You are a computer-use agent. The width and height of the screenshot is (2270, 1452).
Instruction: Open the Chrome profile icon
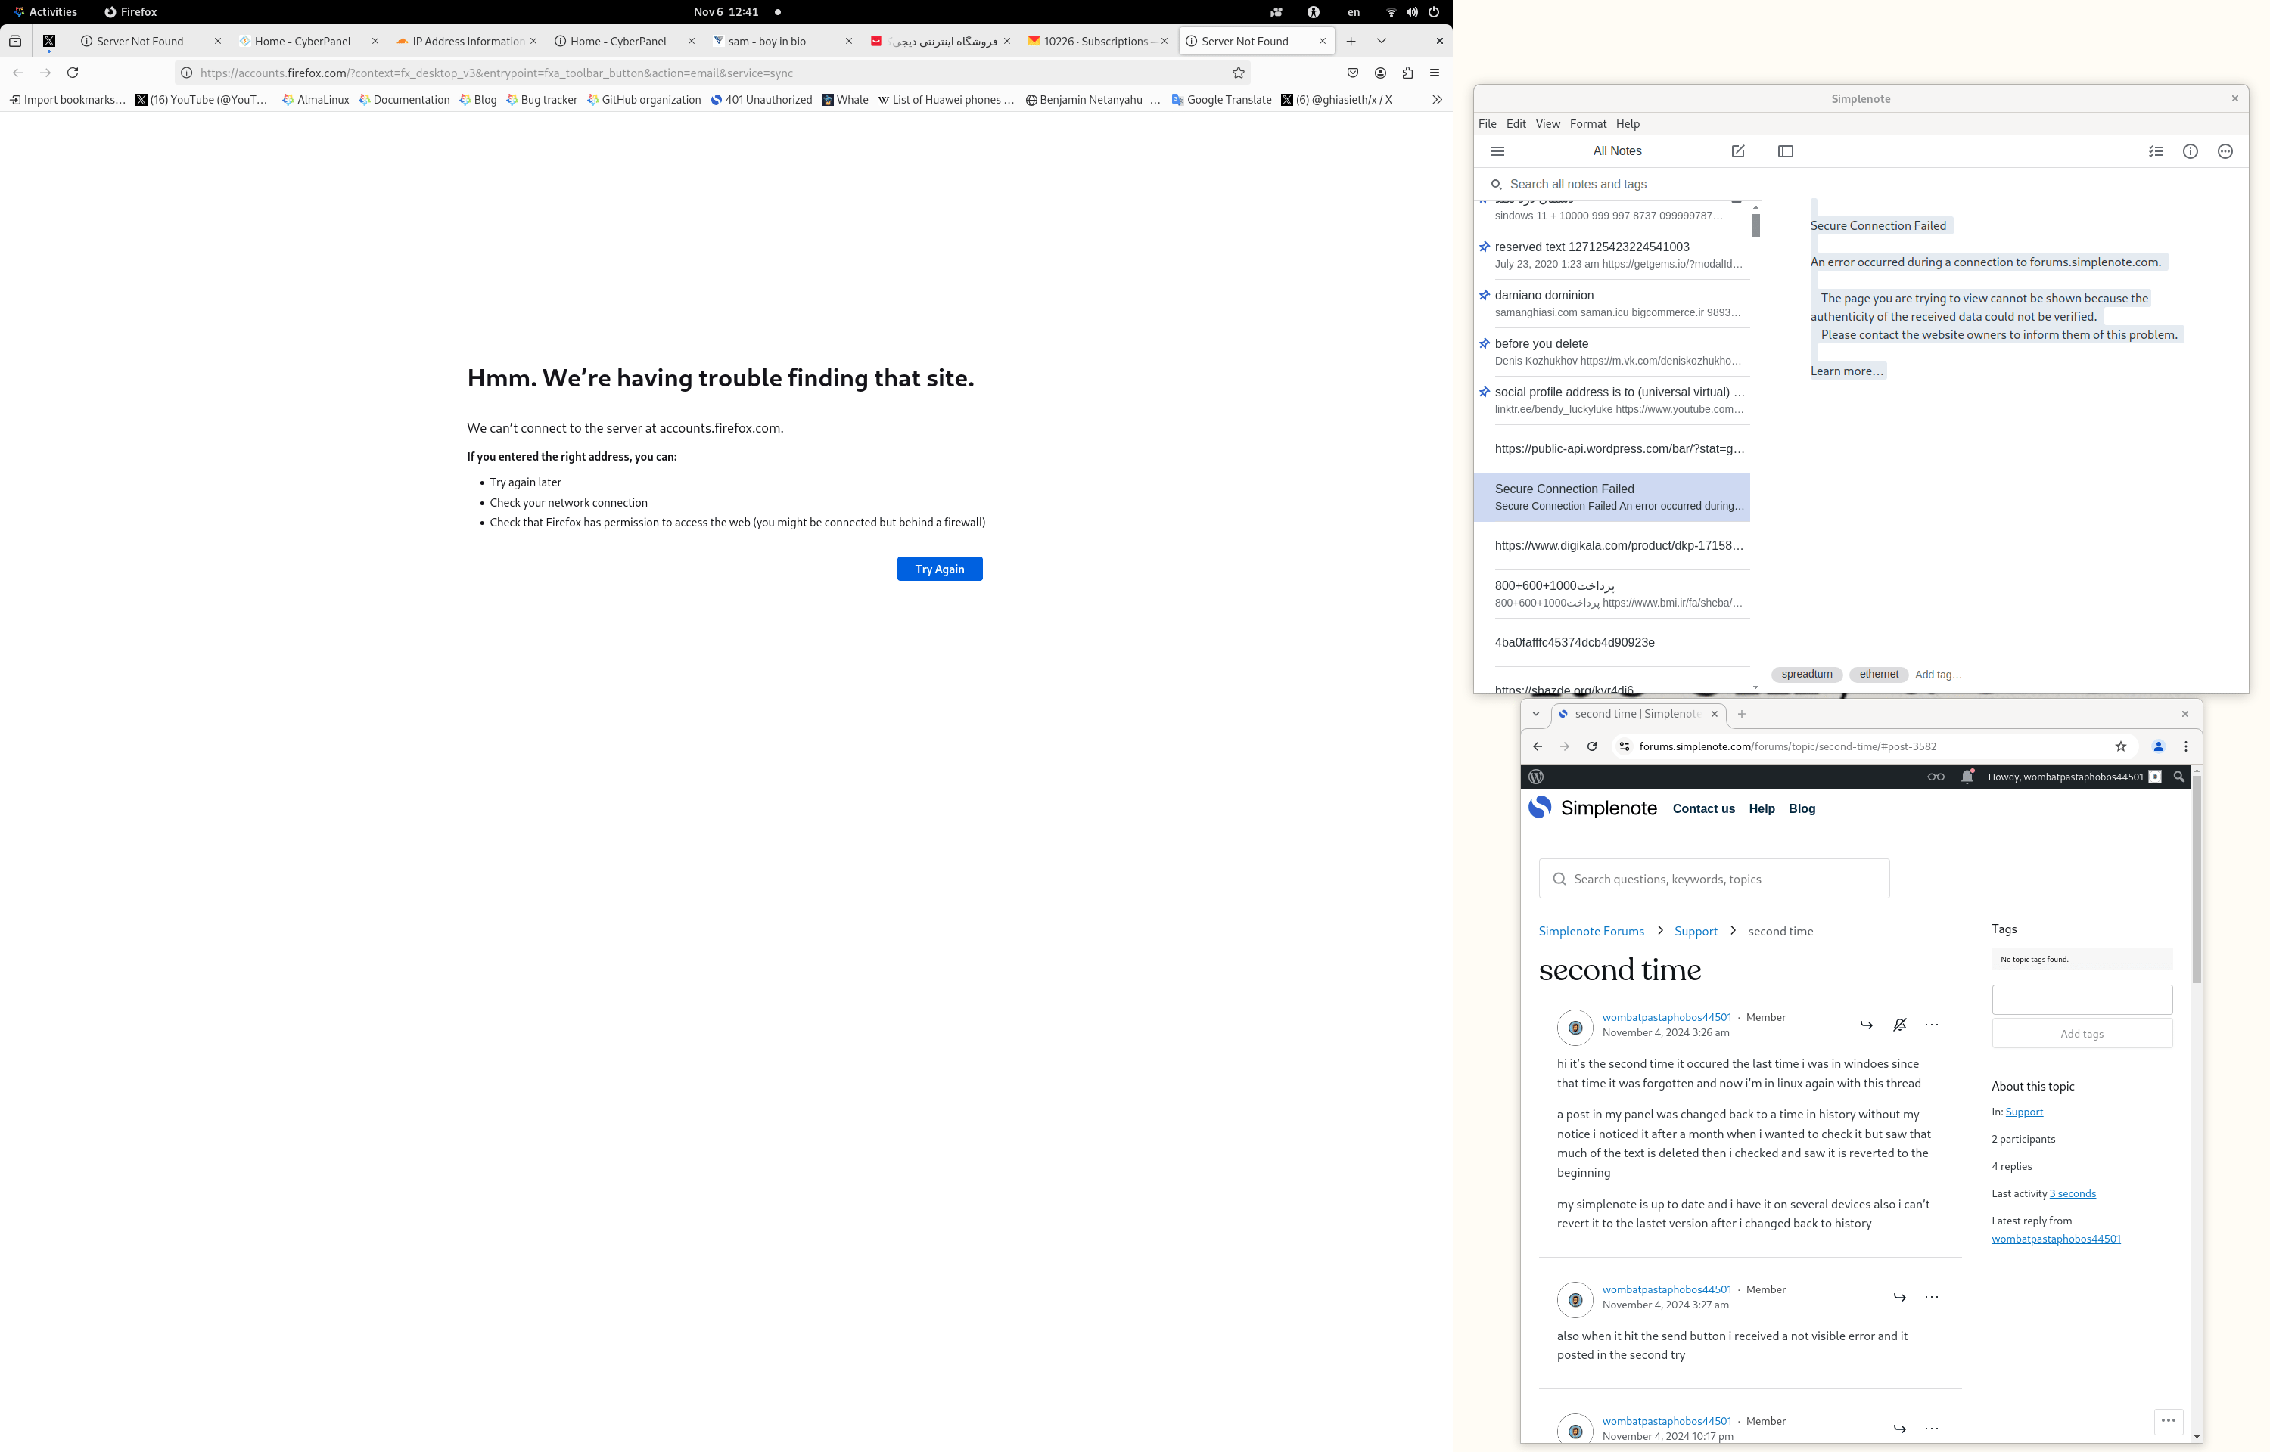pos(2158,746)
